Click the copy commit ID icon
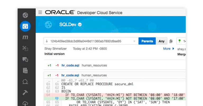This screenshot has height=106, width=203. (171, 41)
